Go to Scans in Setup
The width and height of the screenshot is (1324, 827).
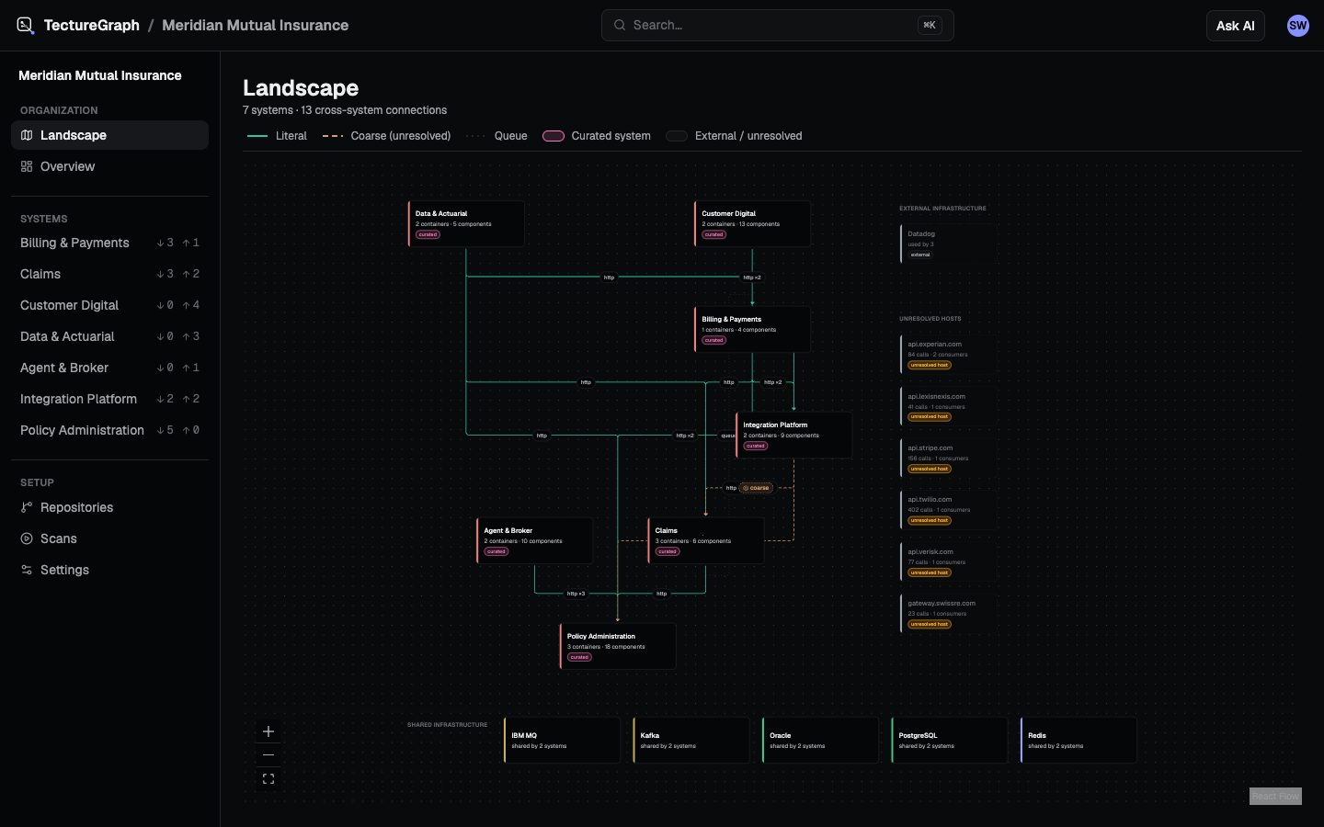pyautogui.click(x=109, y=538)
